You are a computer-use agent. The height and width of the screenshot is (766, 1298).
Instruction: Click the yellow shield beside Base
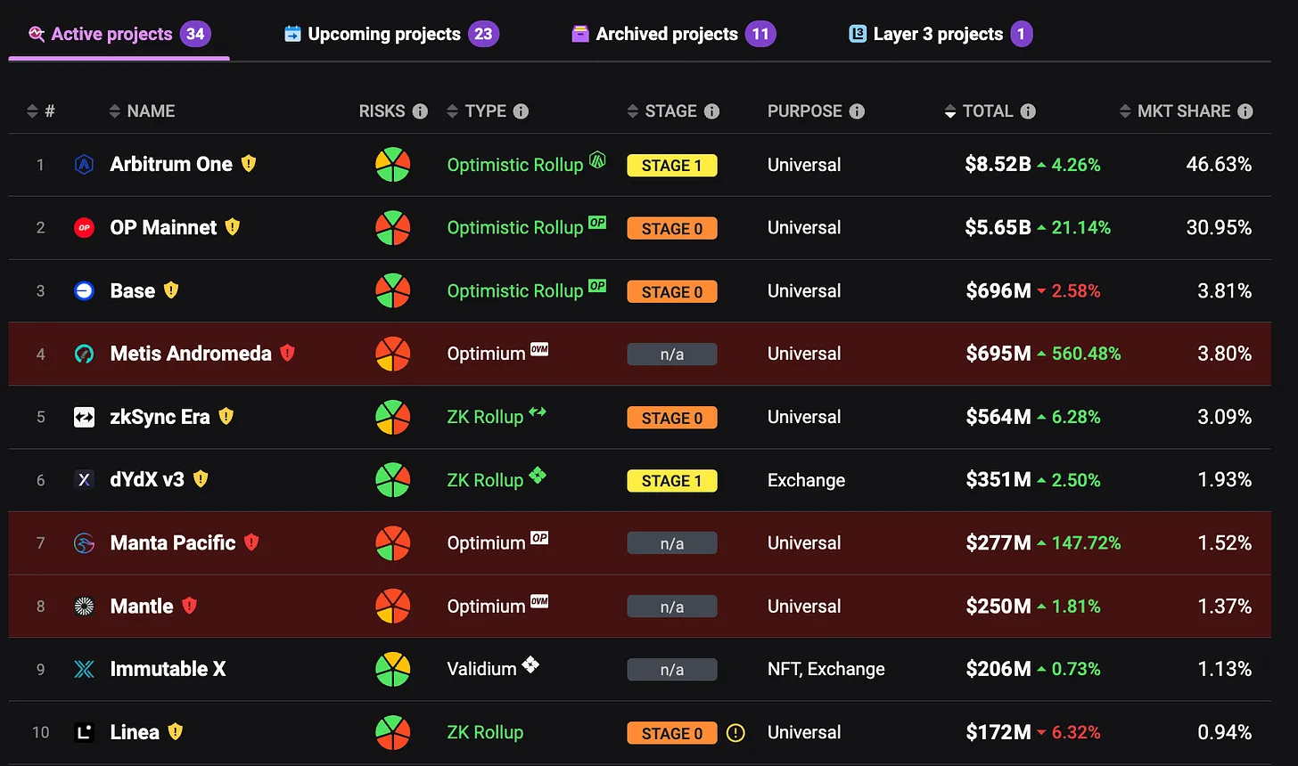click(x=171, y=290)
